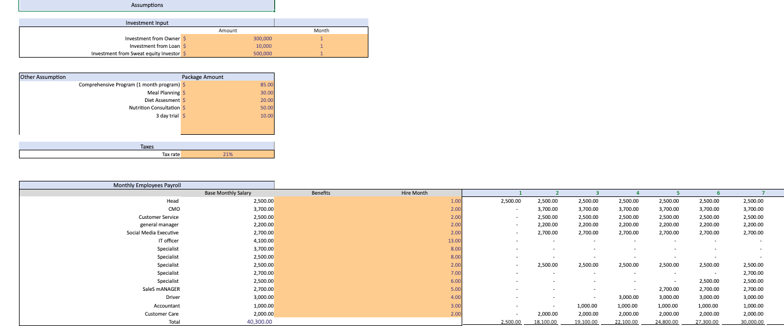Image resolution: width=784 pixels, height=326 pixels.
Task: Click the Investment from Owner label
Action: tap(152, 39)
